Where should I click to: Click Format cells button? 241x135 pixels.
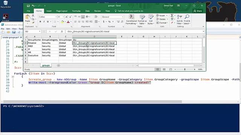click(162, 22)
